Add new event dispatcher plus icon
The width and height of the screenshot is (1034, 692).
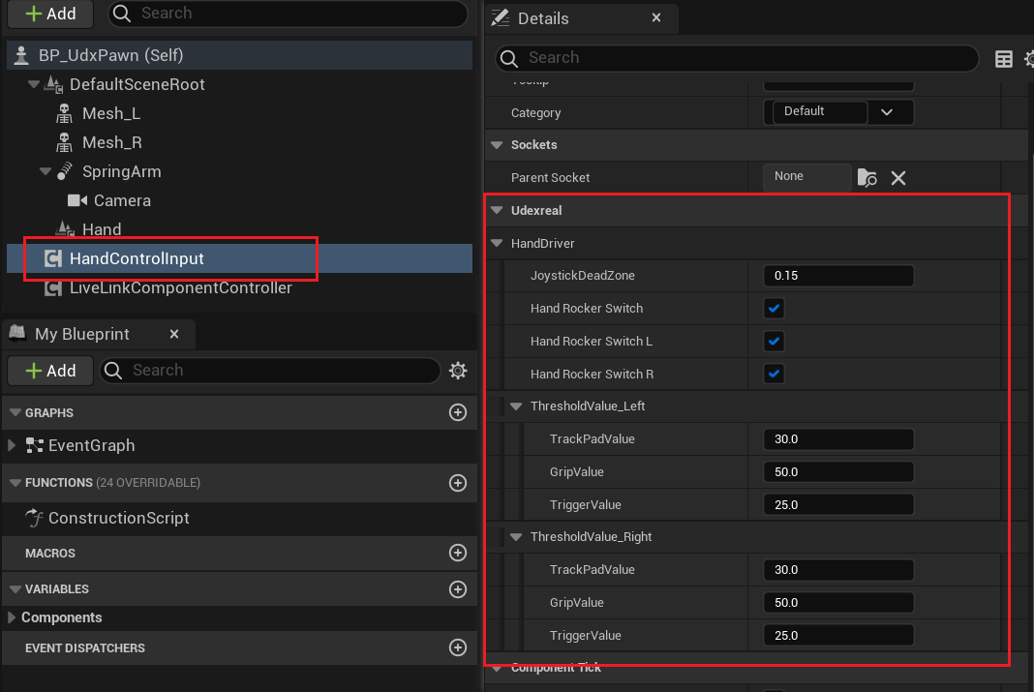(458, 647)
